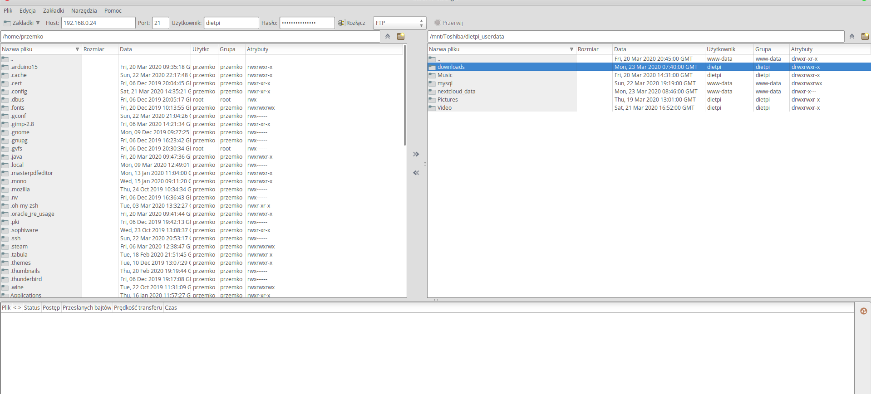Open the downloads folder icon in remote list
871x394 pixels.
pyautogui.click(x=432, y=67)
